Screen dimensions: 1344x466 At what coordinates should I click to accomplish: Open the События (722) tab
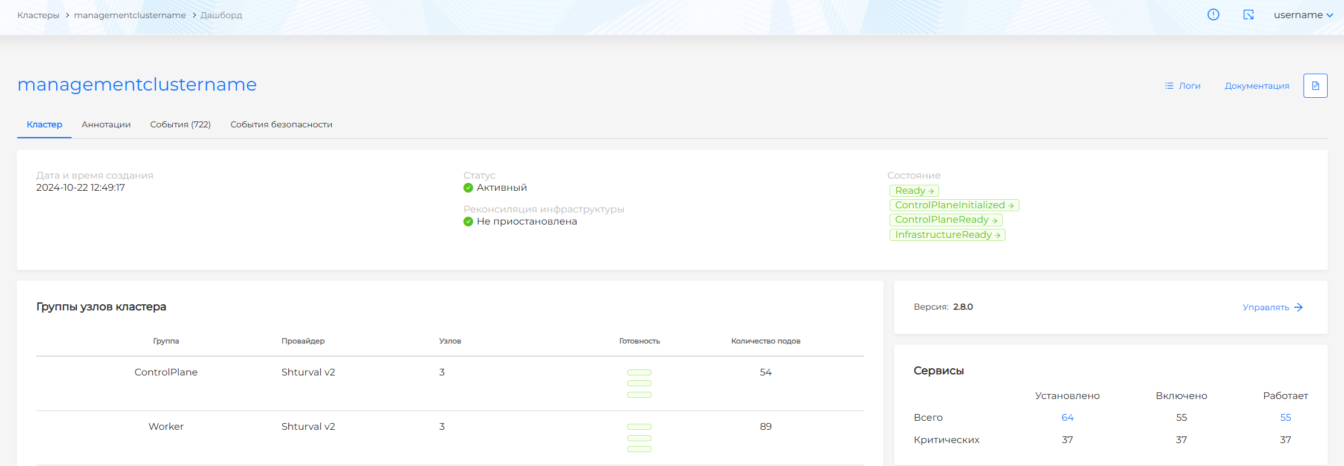pyautogui.click(x=180, y=124)
